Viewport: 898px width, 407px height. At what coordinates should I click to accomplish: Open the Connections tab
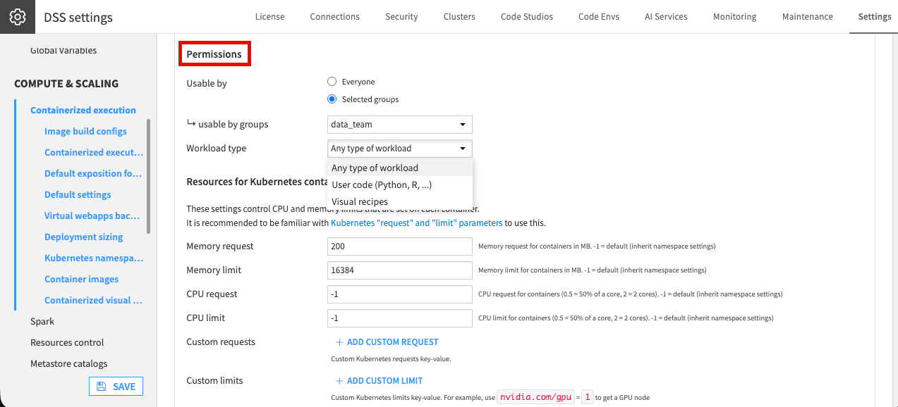[334, 17]
